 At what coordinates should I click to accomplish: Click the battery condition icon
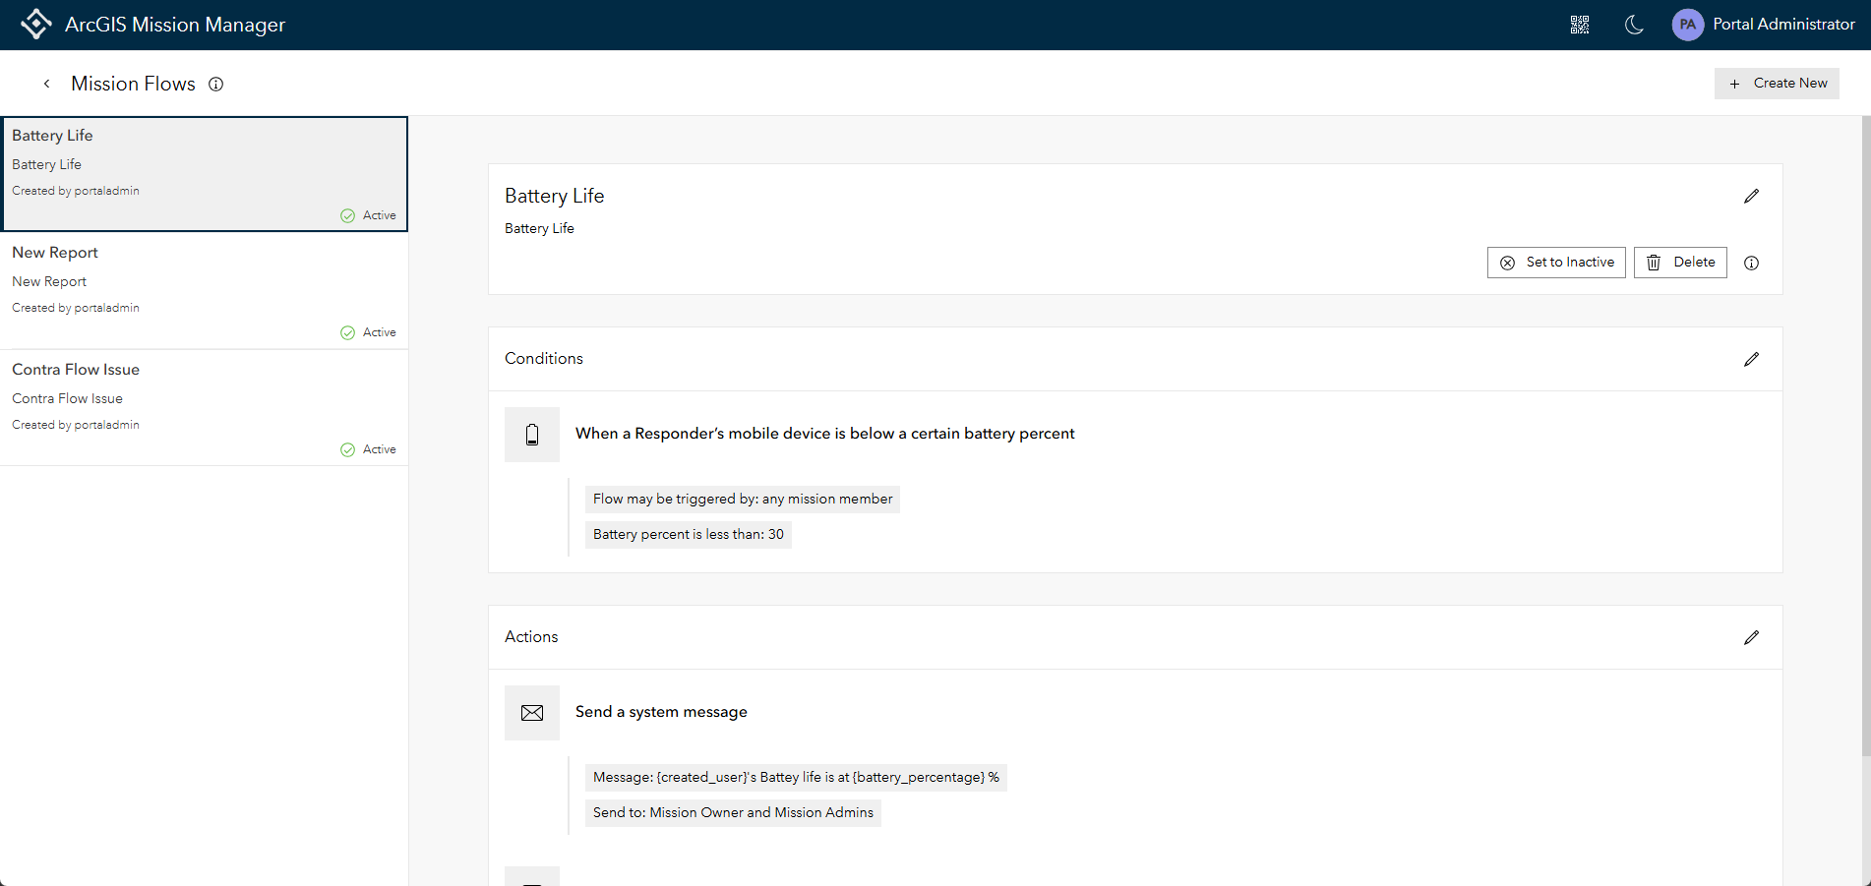click(x=532, y=435)
